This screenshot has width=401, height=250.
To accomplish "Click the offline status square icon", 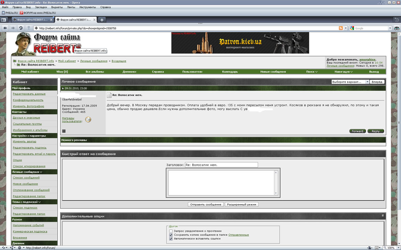I will 64,131.
